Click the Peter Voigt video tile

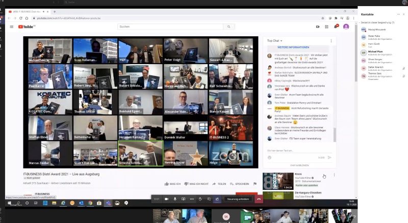[x=186, y=51]
